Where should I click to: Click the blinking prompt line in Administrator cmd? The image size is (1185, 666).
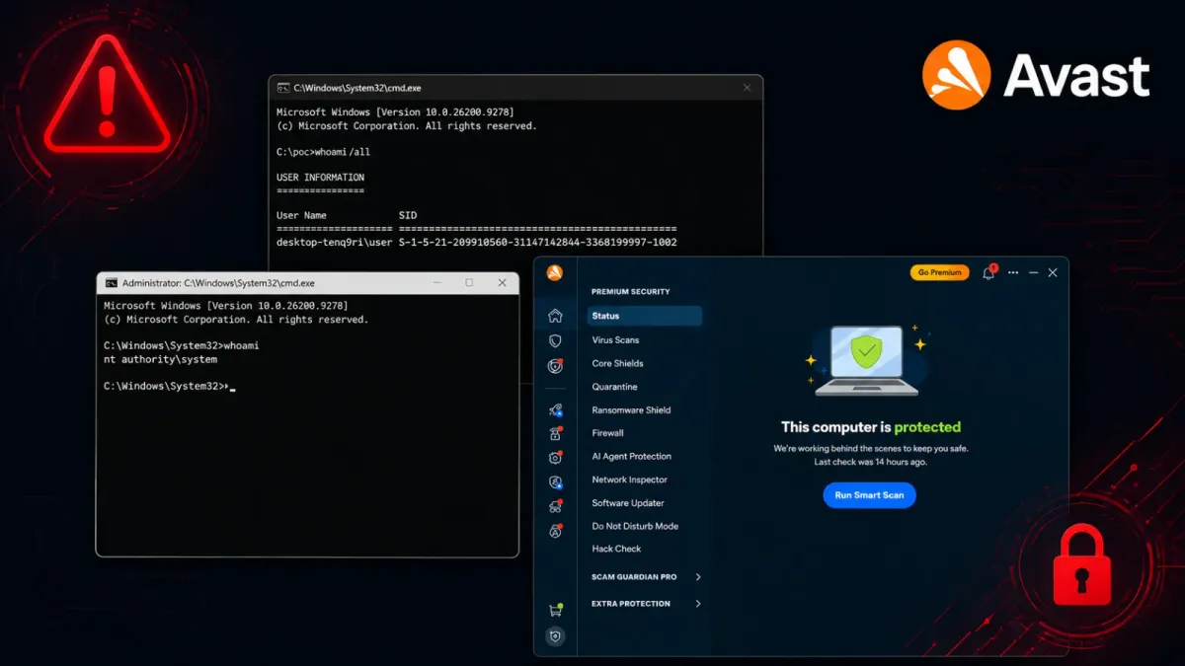point(169,386)
